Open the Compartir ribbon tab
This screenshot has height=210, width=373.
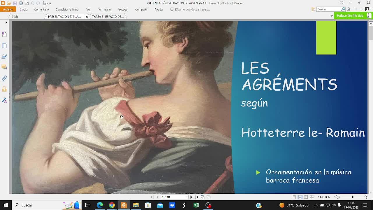point(141,9)
